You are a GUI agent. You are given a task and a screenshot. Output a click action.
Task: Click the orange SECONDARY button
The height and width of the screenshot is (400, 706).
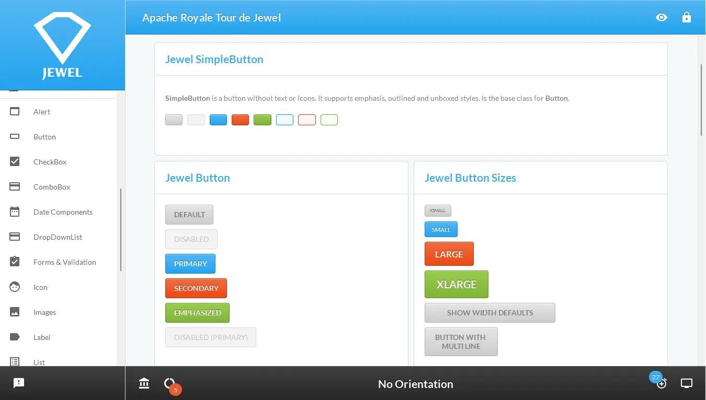pyautogui.click(x=196, y=288)
